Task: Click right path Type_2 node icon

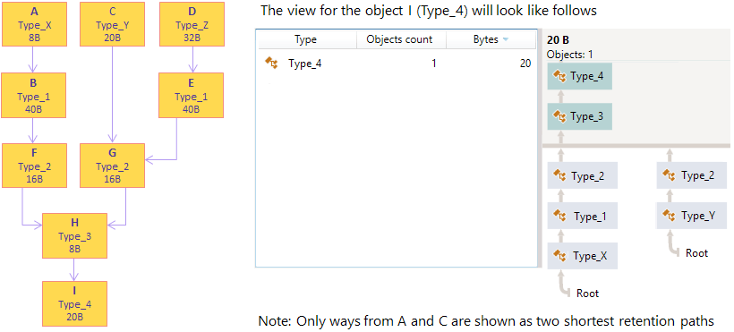Action: [x=669, y=175]
